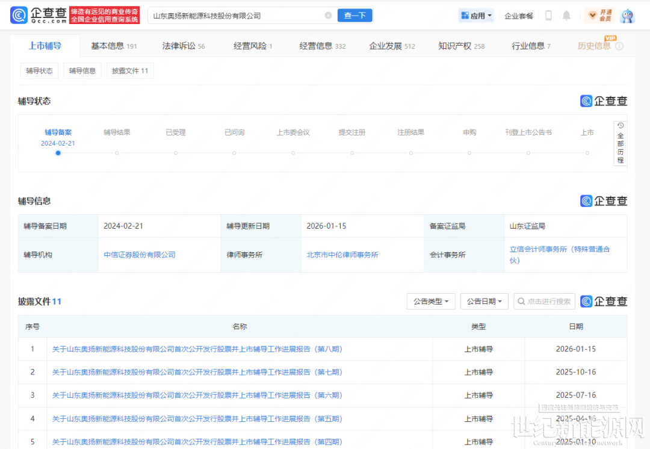Switch to the 知识产权 tab
Image resolution: width=650 pixels, height=449 pixels.
click(461, 46)
